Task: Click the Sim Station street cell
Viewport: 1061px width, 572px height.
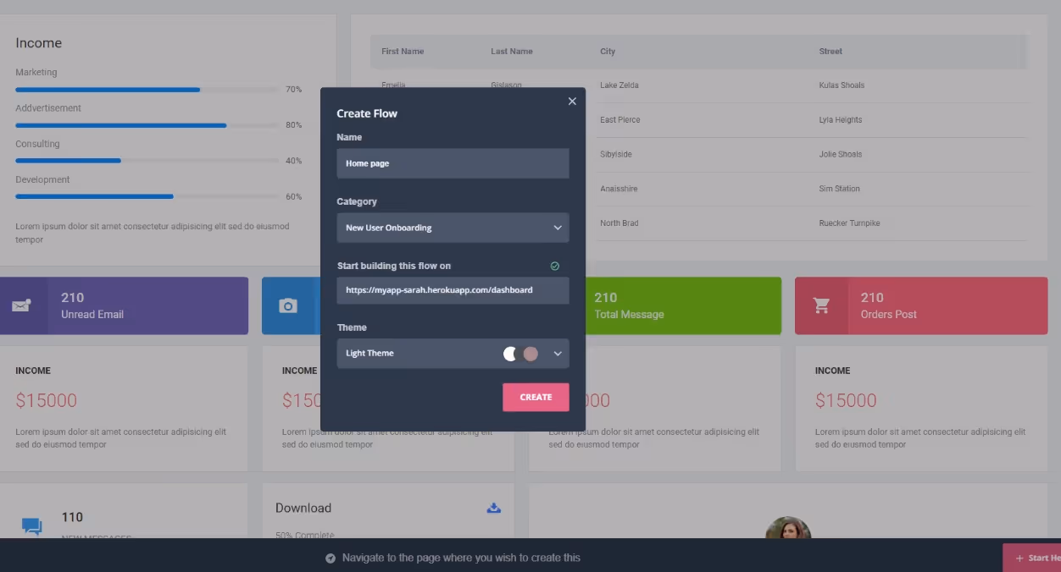Action: tap(839, 190)
